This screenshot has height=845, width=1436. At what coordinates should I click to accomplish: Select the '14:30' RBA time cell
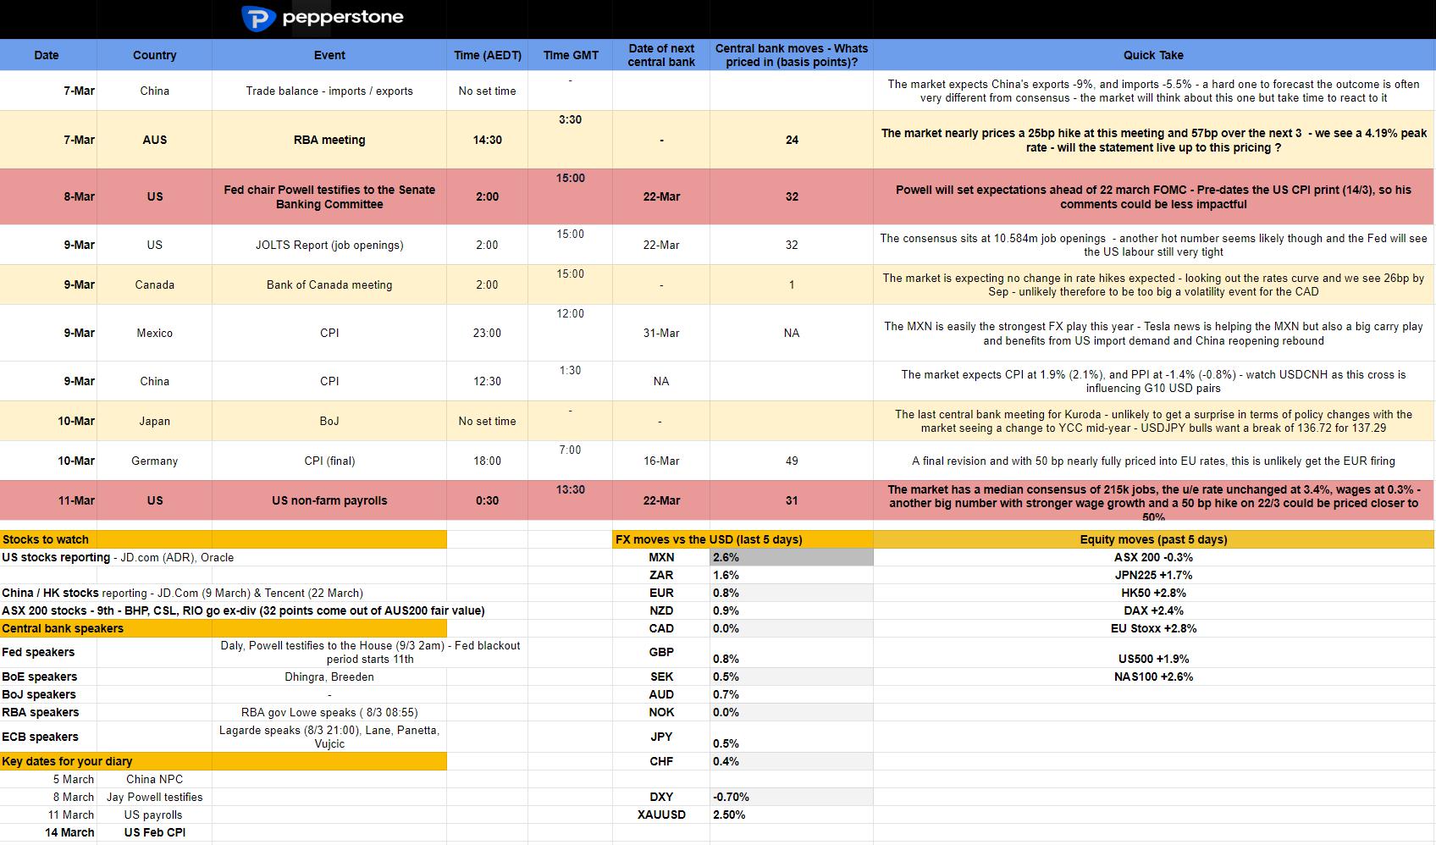488,140
